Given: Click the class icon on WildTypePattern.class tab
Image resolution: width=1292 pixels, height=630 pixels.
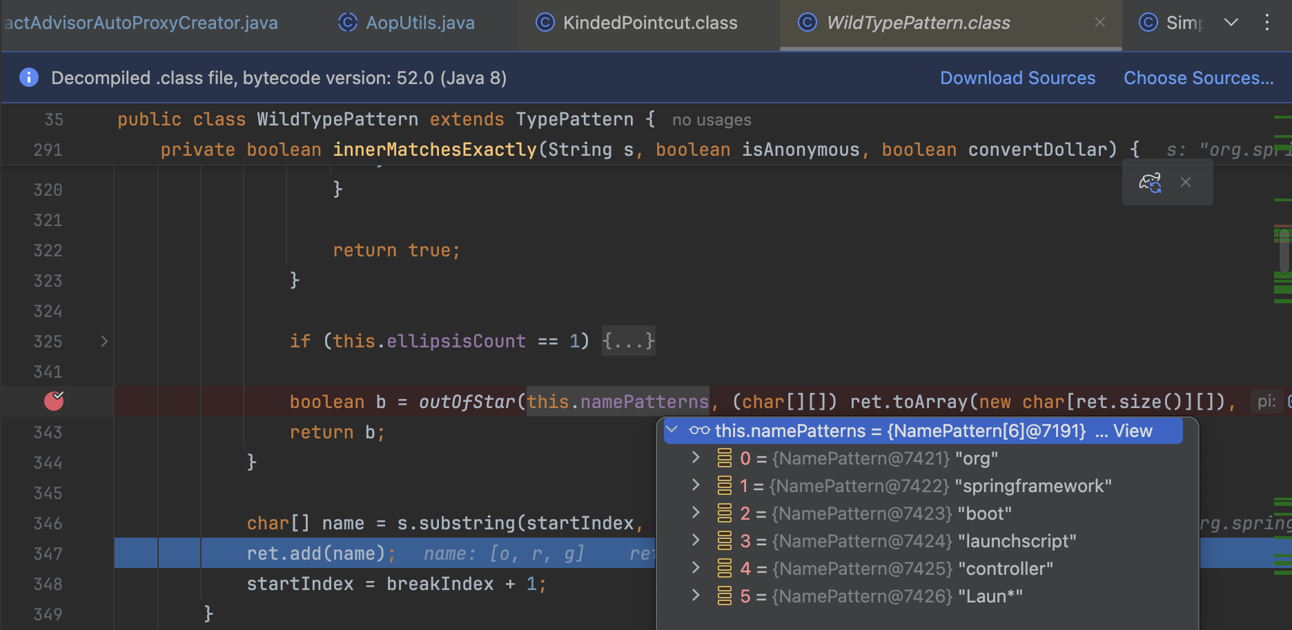Looking at the screenshot, I should pos(807,23).
